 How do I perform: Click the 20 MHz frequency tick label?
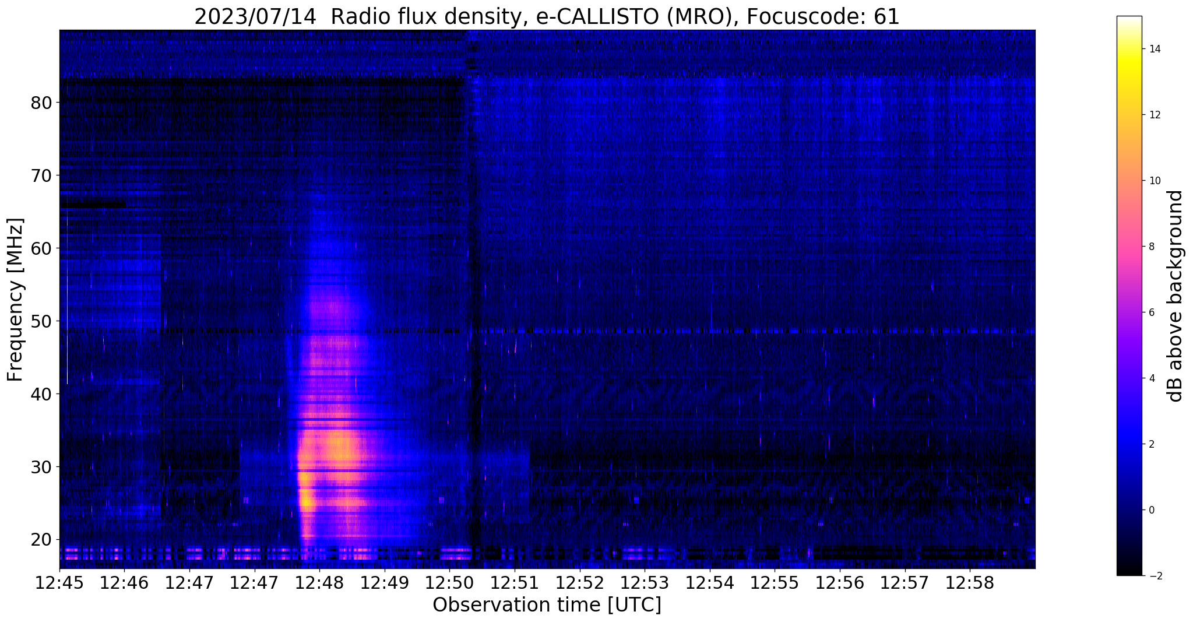point(41,540)
